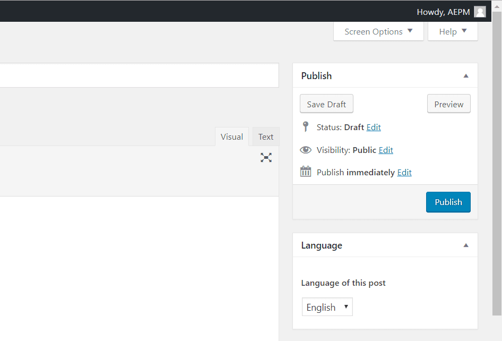Click the Preview button
Viewport: 502px width, 341px height.
click(449, 104)
